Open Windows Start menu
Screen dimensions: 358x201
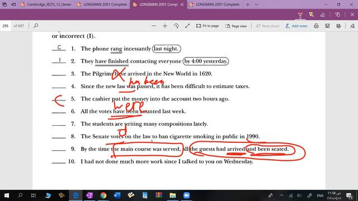(x=7, y=195)
